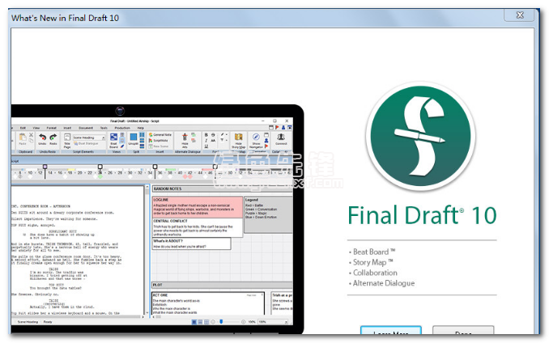Image resolution: width=549 pixels, height=343 pixels.
Task: Select the gray Legend card
Action: point(268,215)
